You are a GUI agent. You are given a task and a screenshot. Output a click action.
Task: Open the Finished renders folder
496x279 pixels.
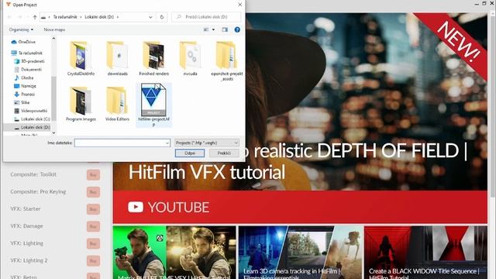point(153,59)
